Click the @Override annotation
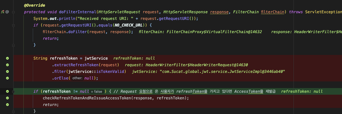Screen dimensions: 342x114 click(x=34, y=5)
